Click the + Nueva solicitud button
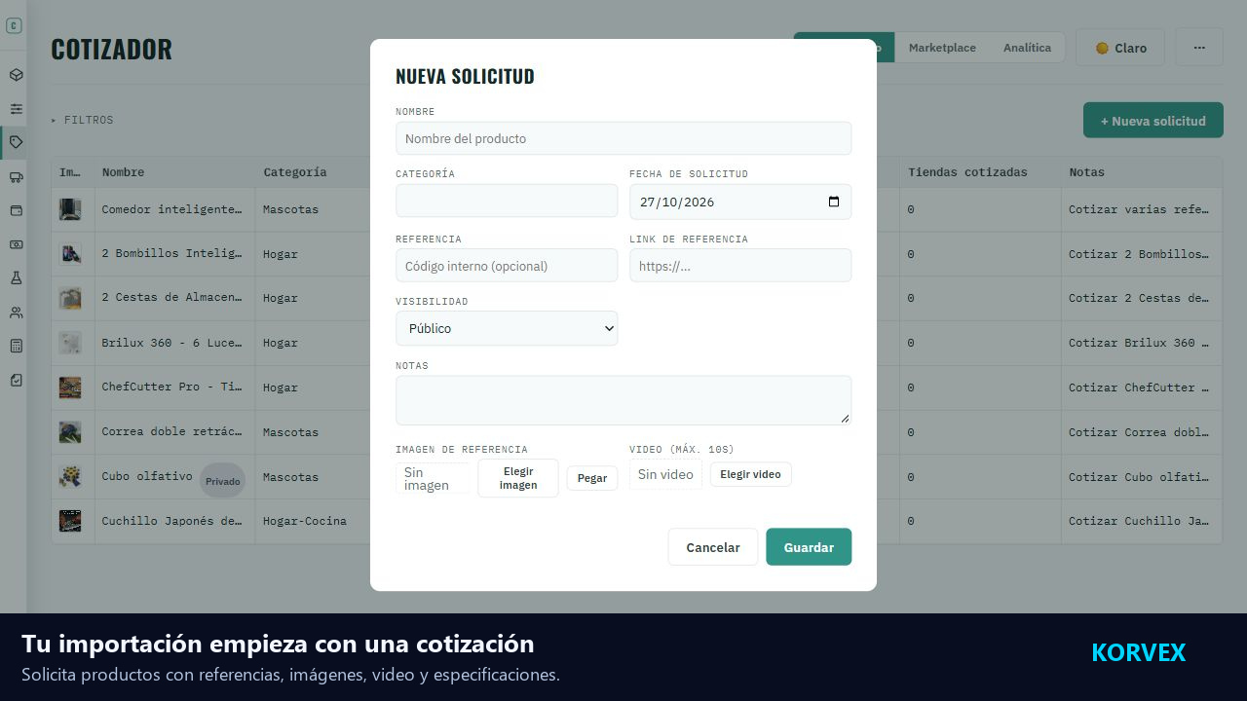 [x=1153, y=121]
